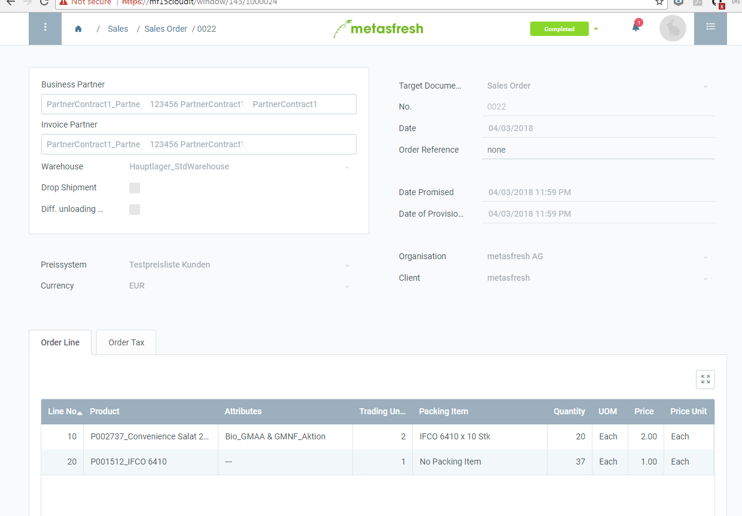Open the sidebar list icon top right
Image resolution: width=742 pixels, height=516 pixels.
click(710, 27)
